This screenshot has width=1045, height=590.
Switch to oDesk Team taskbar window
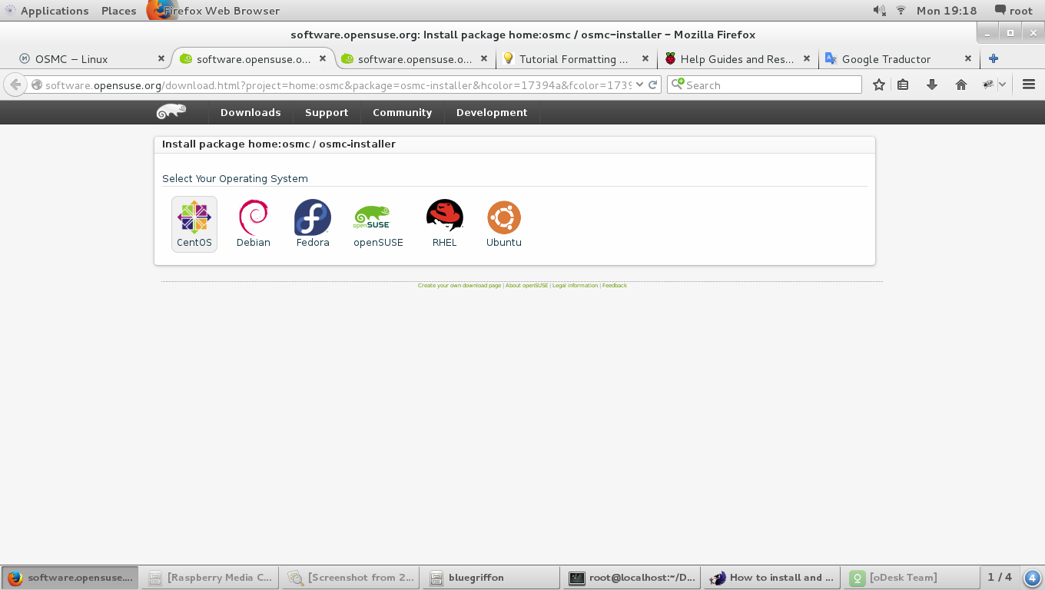tap(912, 578)
